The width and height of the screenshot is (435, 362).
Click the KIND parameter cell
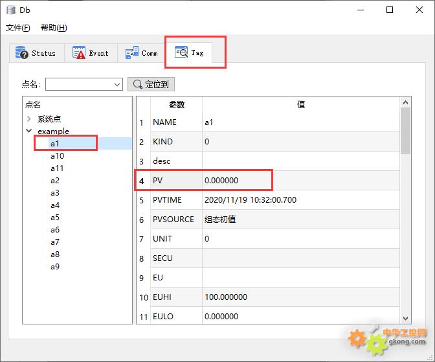coord(177,142)
